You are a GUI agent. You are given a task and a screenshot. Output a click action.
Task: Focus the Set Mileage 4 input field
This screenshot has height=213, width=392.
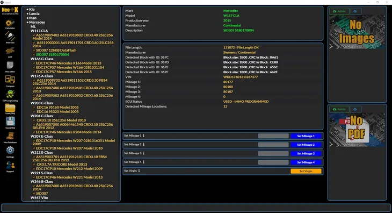point(273,162)
